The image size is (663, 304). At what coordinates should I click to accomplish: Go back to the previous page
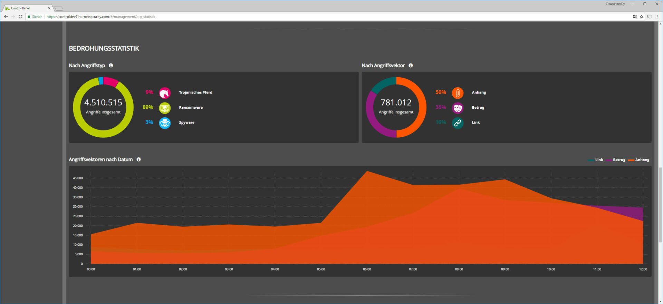[x=6, y=17]
